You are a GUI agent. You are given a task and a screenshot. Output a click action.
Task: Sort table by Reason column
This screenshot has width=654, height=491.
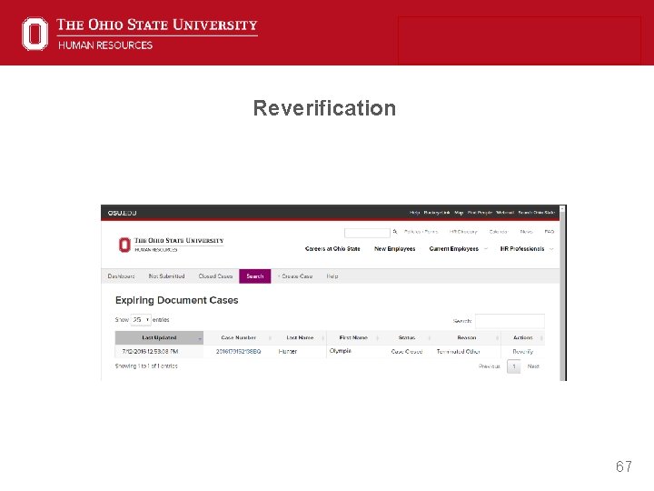pos(466,337)
